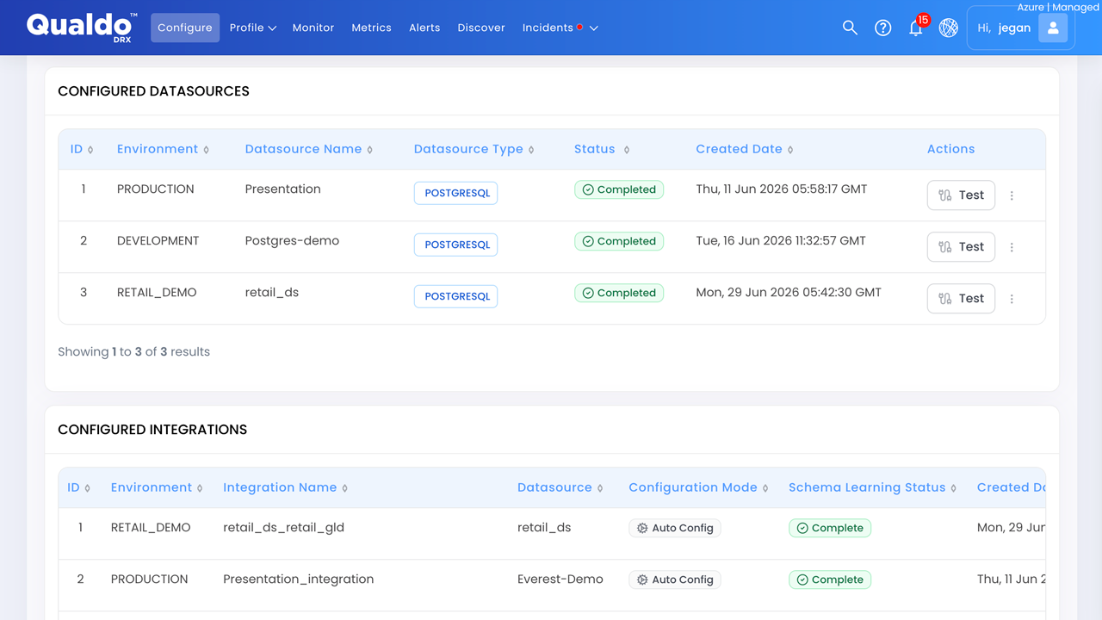Click Auto Config badge for retail_ds_retail_gld
1102x620 pixels.
tap(675, 528)
